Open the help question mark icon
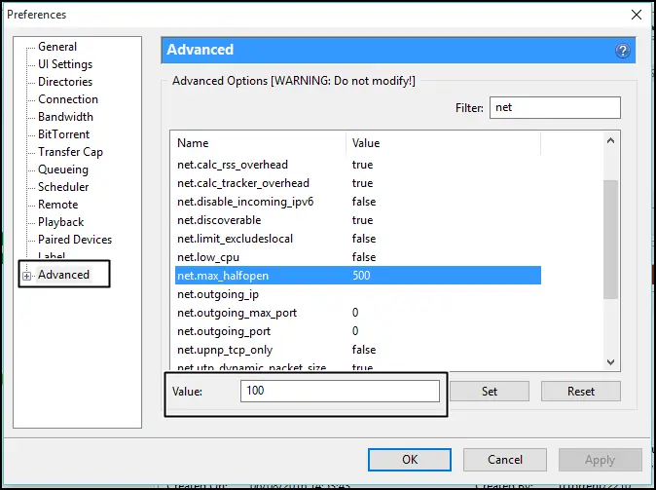 623,51
